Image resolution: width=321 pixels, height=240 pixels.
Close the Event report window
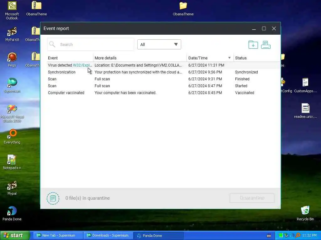(x=274, y=28)
